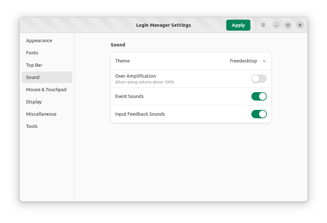This screenshot has width=327, height=223.
Task: Minimize the Login Manager Settings window
Action: tap(276, 25)
